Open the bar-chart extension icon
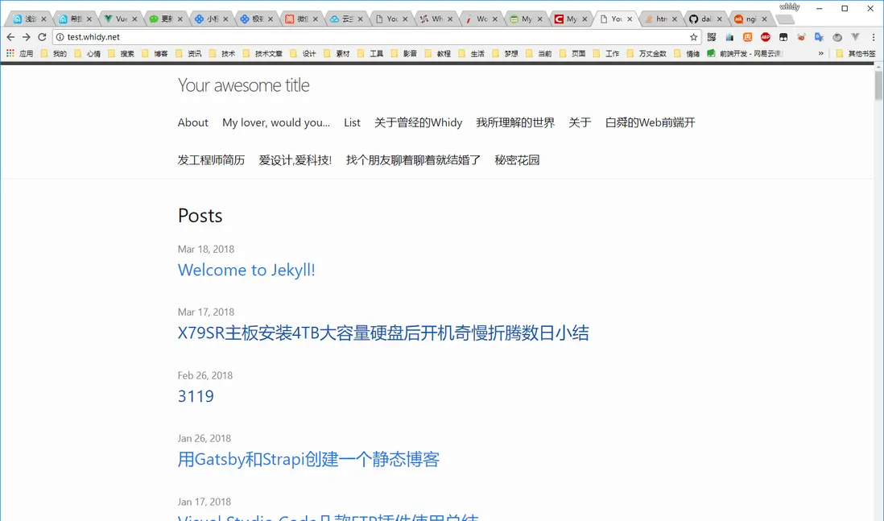The height and width of the screenshot is (521, 884). tap(729, 37)
